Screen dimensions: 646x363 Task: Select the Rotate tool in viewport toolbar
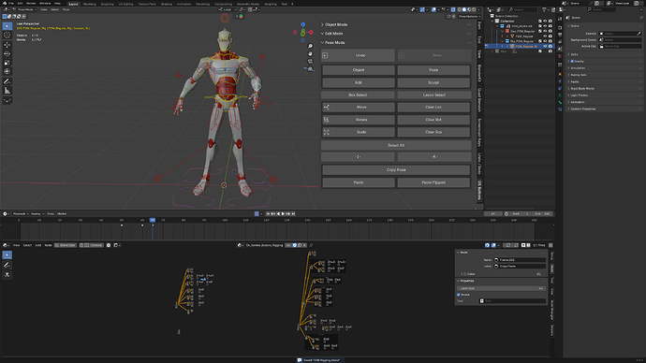coord(7,53)
